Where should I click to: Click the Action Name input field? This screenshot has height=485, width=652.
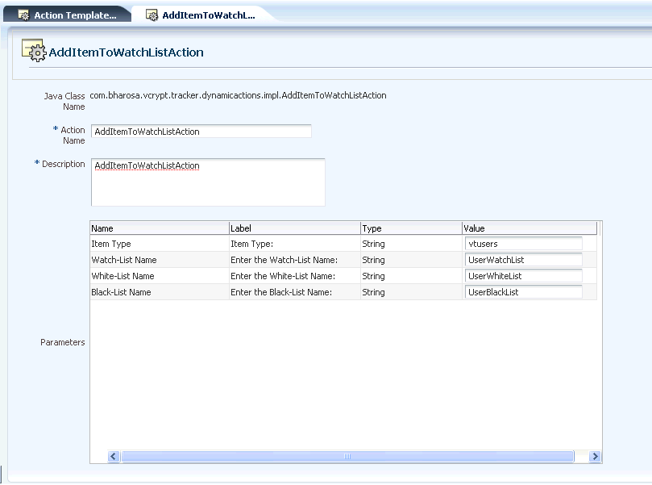tap(200, 131)
